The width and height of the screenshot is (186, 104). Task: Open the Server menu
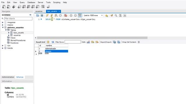[40, 2]
